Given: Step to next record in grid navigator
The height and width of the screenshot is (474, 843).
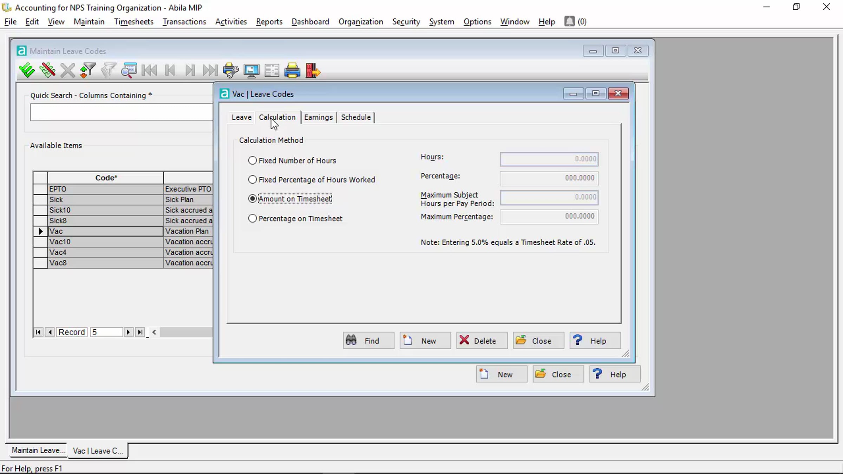Looking at the screenshot, I should (x=128, y=332).
